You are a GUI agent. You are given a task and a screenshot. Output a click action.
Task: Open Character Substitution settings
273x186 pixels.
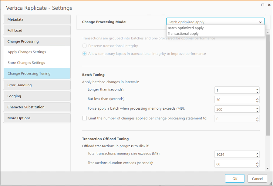click(x=37, y=107)
